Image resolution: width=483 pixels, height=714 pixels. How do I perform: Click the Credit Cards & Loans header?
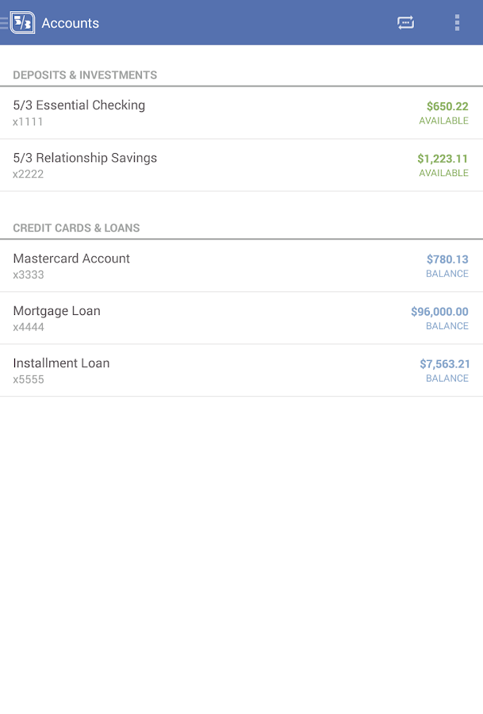click(76, 228)
